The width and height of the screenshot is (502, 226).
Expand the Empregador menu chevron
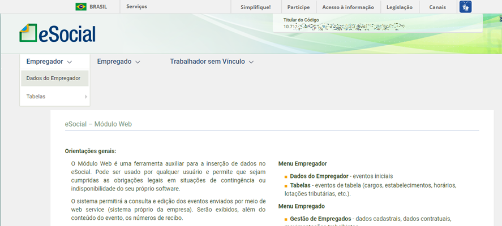pyautogui.click(x=70, y=62)
